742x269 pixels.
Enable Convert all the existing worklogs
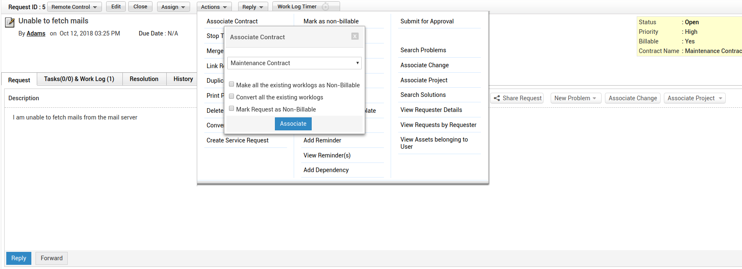pyautogui.click(x=231, y=96)
